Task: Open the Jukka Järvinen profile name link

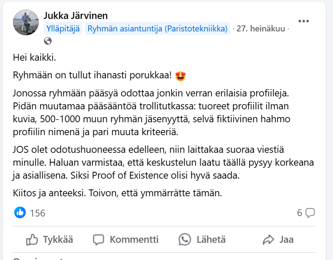Action: pyautogui.click(x=76, y=16)
